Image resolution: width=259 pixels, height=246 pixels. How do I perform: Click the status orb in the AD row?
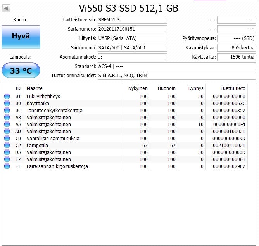(7, 131)
